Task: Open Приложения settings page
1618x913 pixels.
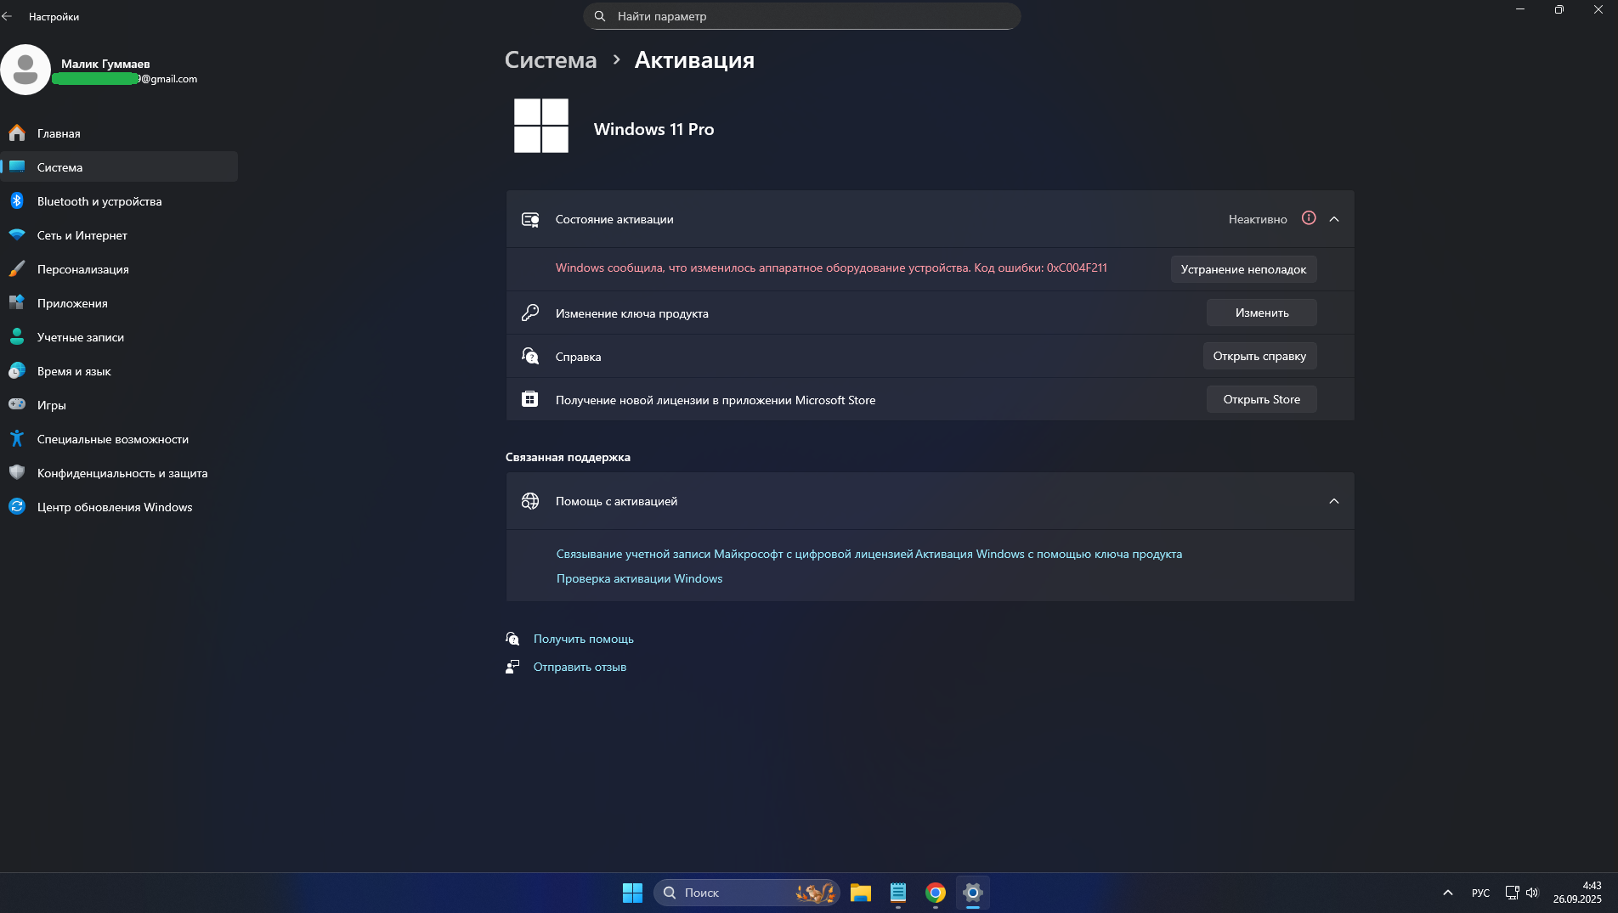Action: pos(119,303)
